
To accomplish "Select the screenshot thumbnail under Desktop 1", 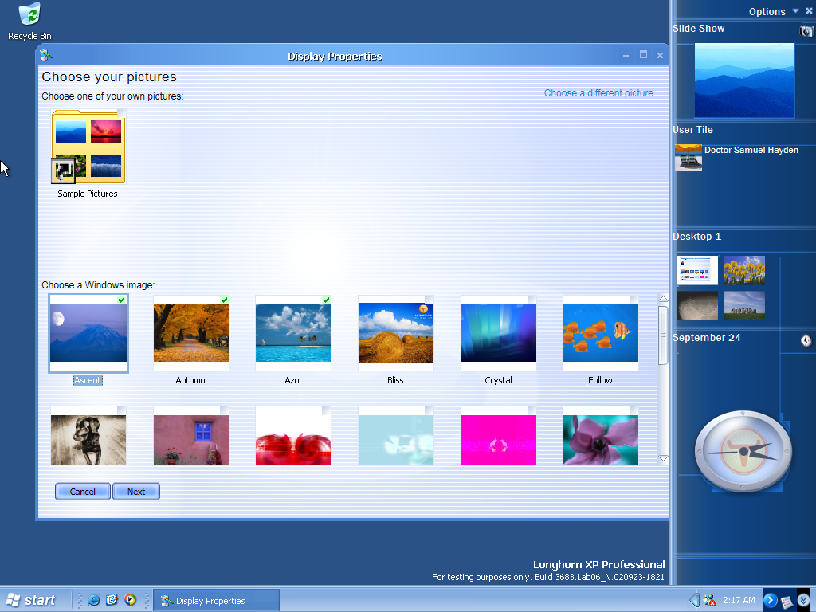I will pyautogui.click(x=697, y=270).
